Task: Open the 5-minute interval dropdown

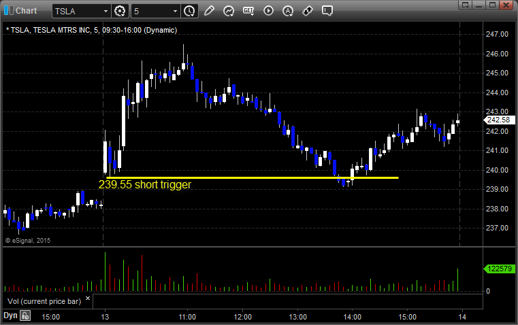Action: tap(175, 11)
